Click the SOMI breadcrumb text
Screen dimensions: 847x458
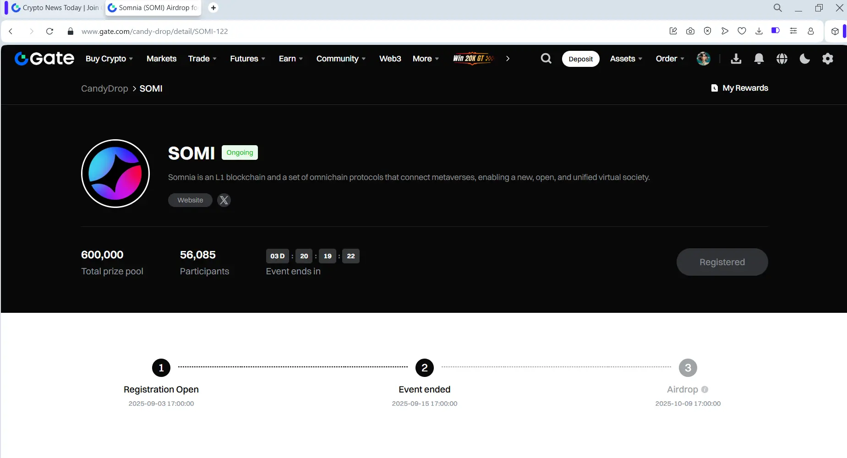point(151,88)
